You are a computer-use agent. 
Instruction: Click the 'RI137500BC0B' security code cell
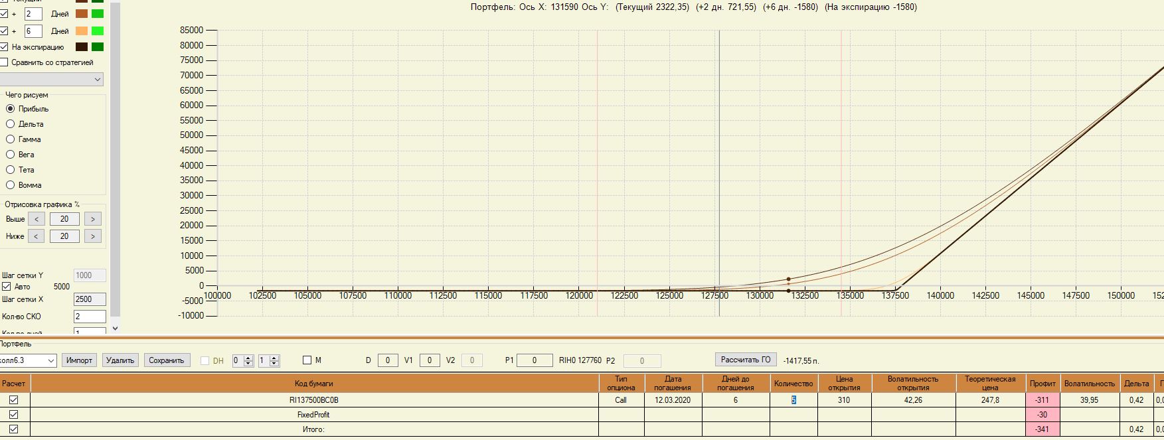[x=314, y=400]
